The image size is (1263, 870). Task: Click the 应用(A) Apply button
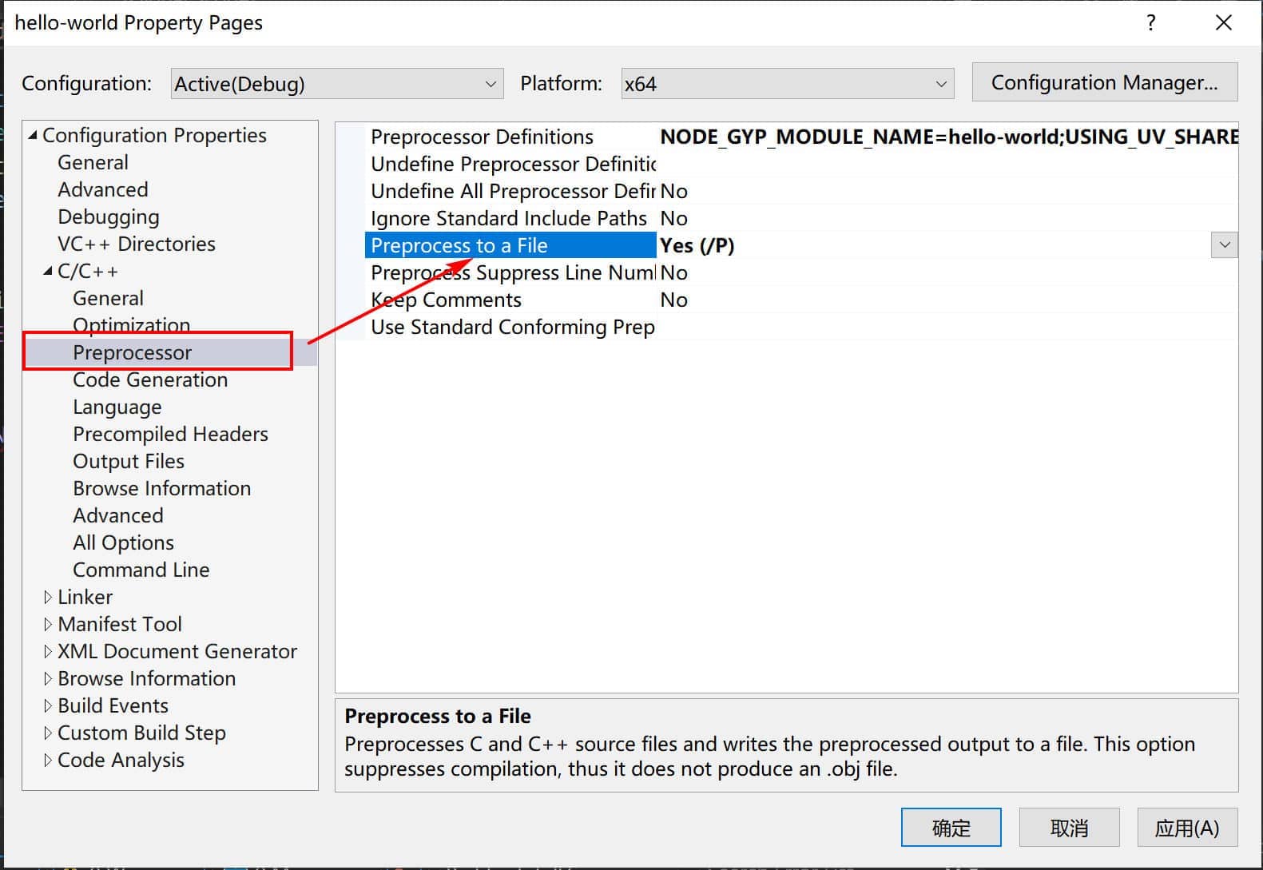(x=1187, y=828)
